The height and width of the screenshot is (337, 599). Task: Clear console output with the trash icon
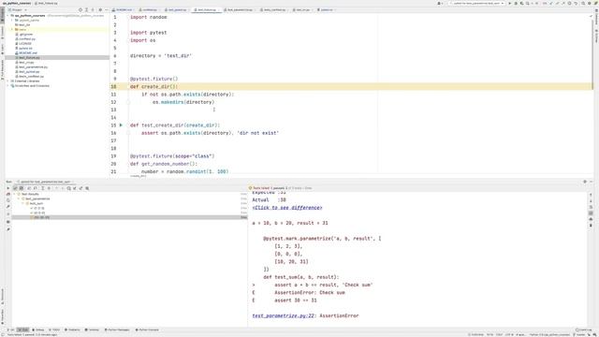591,225
